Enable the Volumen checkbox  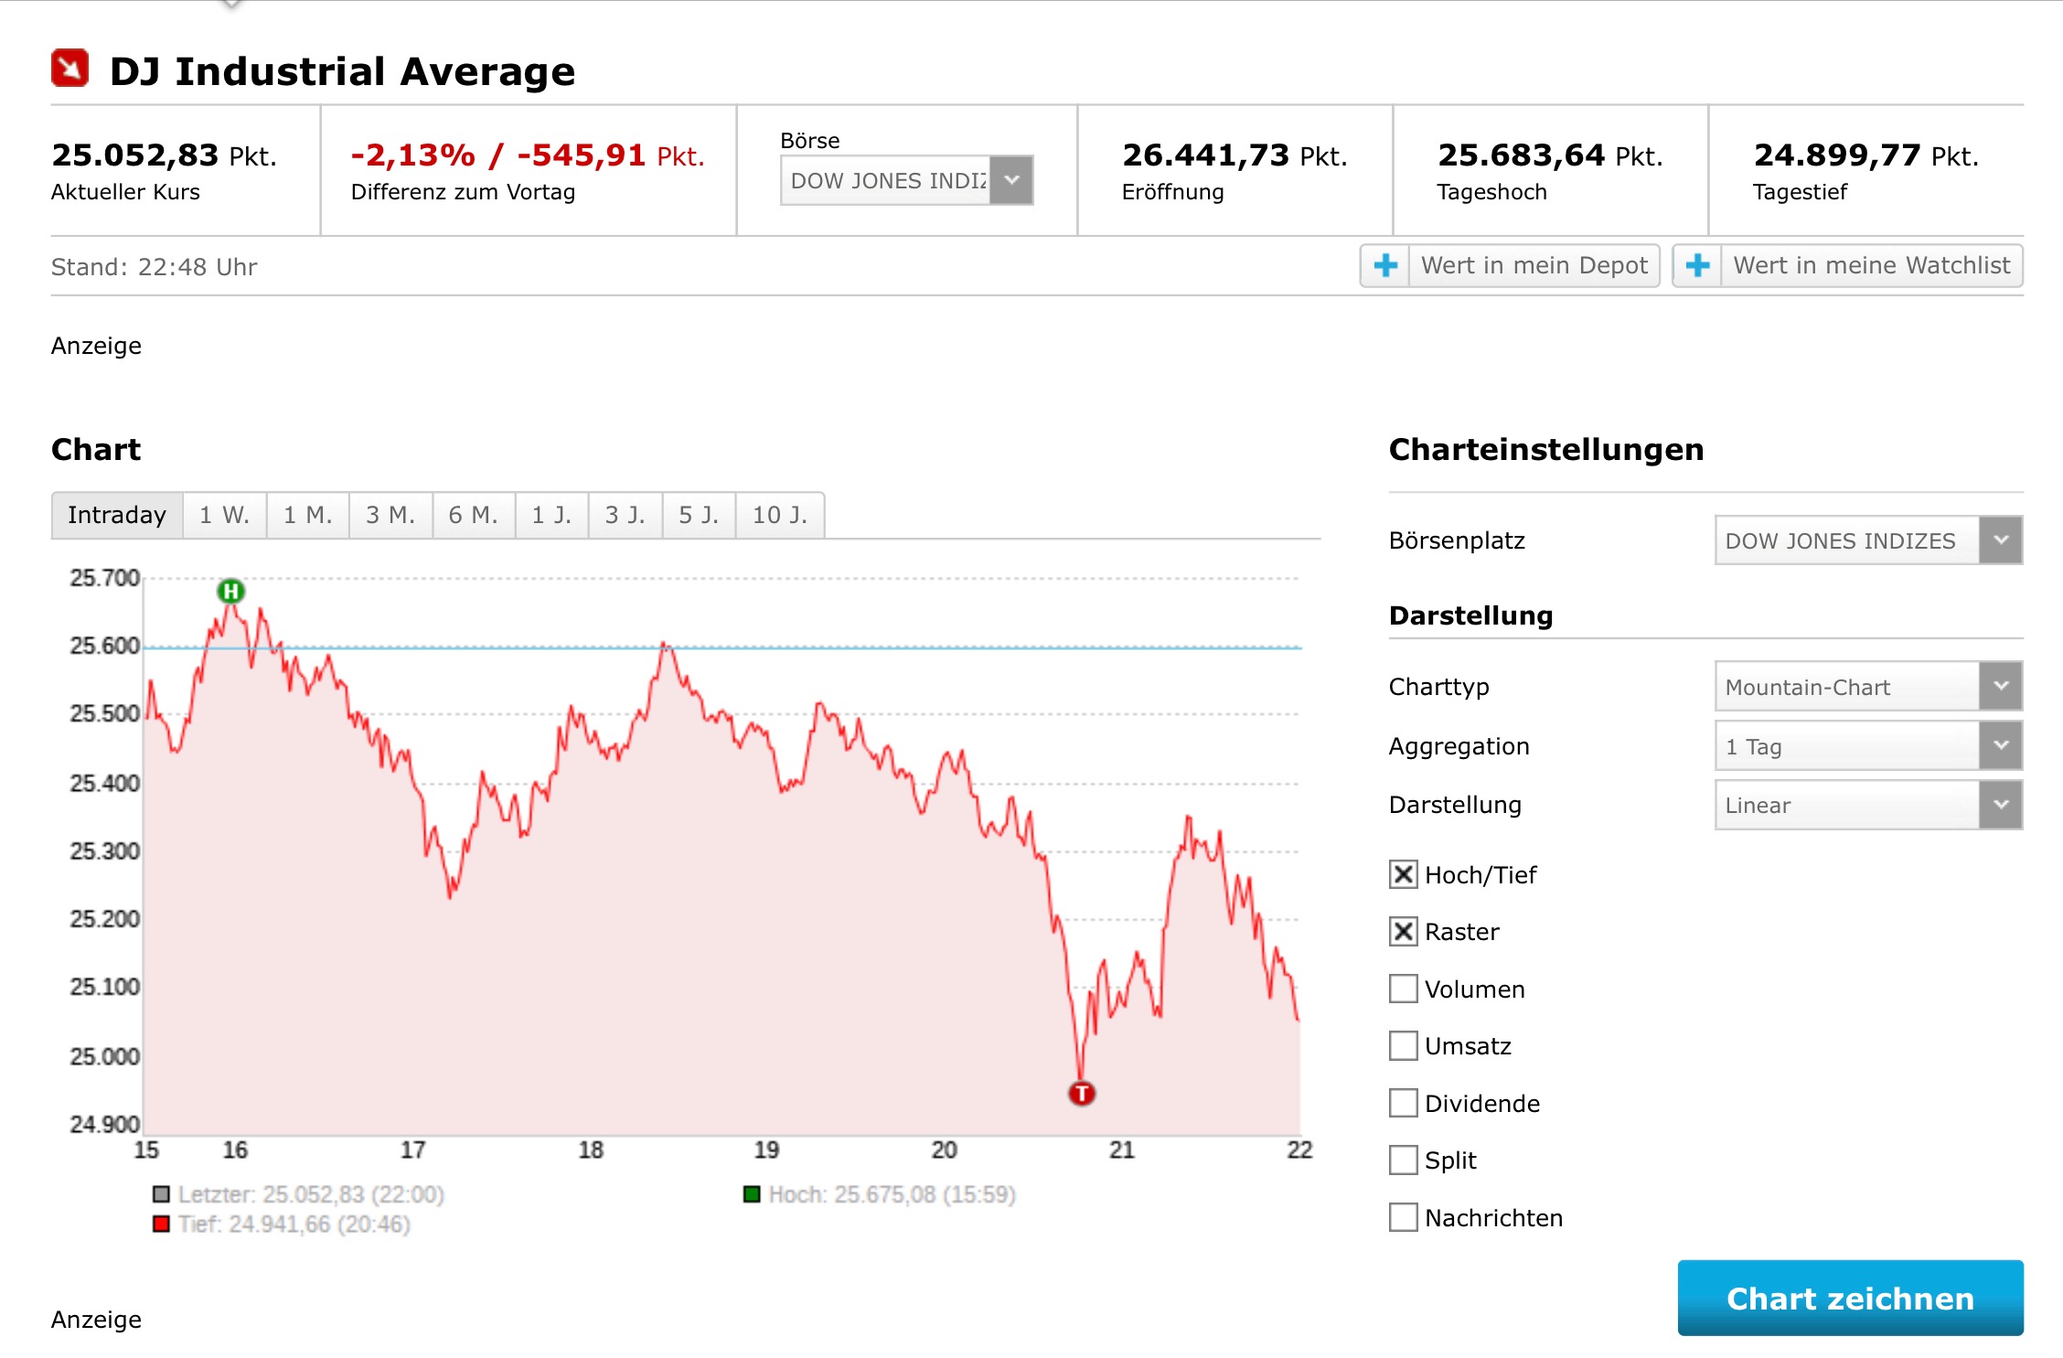pos(1403,989)
